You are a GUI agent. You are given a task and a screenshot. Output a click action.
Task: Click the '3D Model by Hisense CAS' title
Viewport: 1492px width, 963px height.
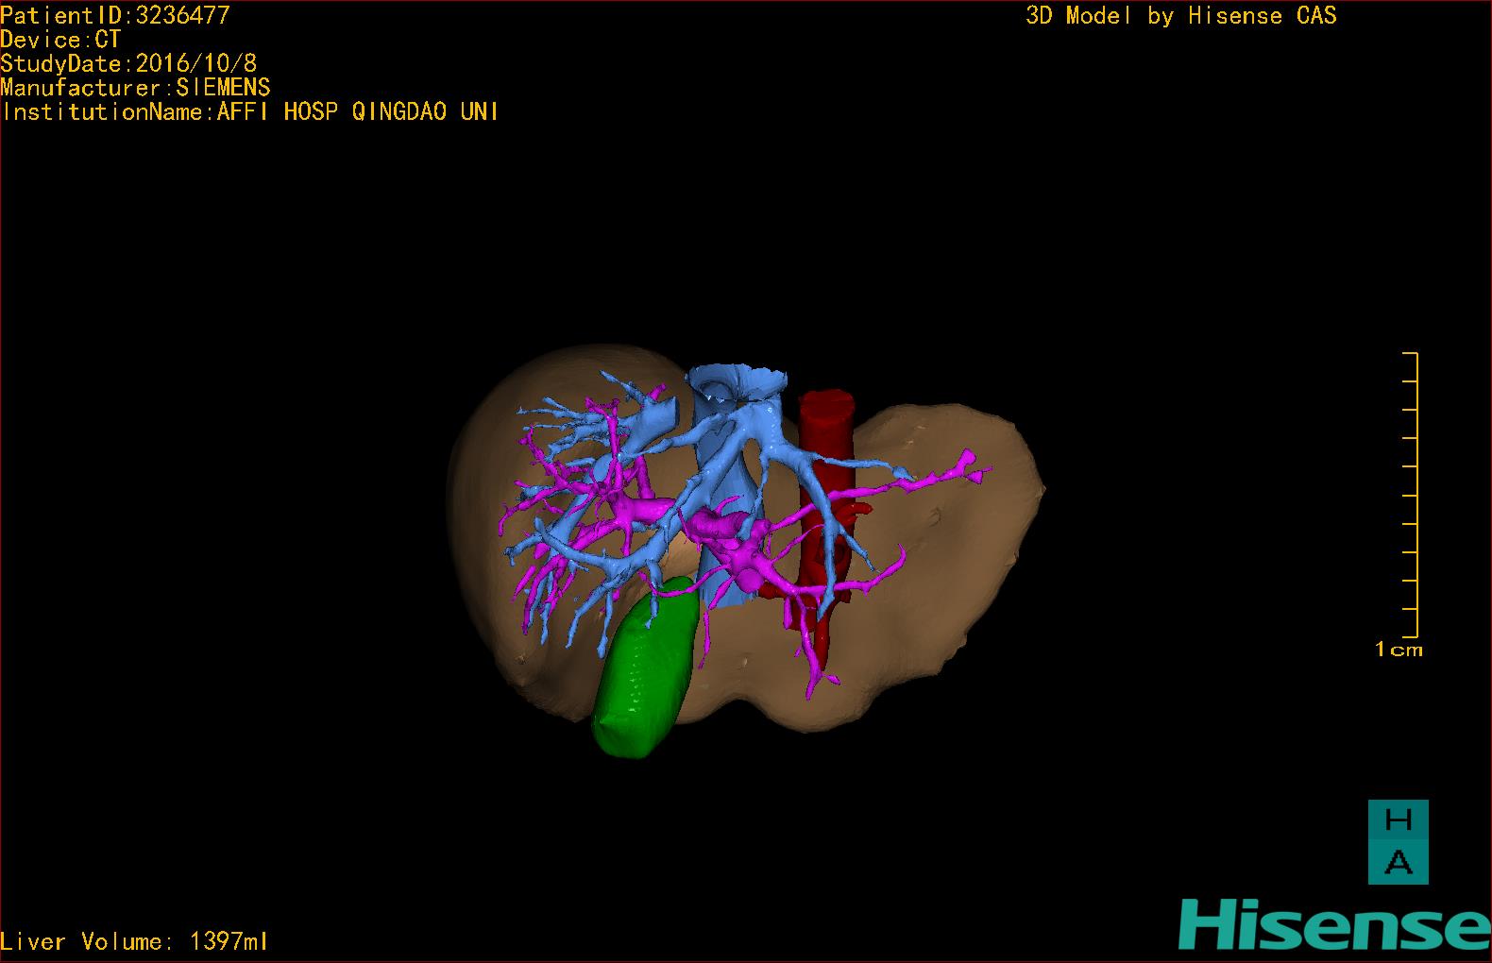(x=1181, y=15)
